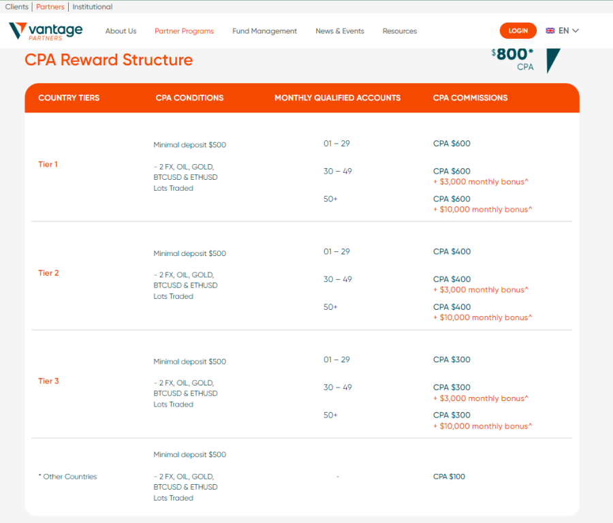The image size is (613, 523).
Task: Click CPA $400 for 01 – 29 accounts
Action: (x=452, y=251)
